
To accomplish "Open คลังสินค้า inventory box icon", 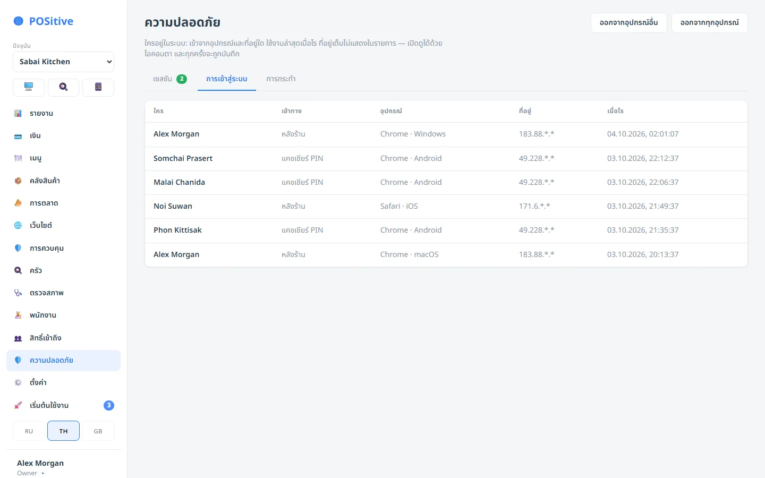I will tap(18, 181).
